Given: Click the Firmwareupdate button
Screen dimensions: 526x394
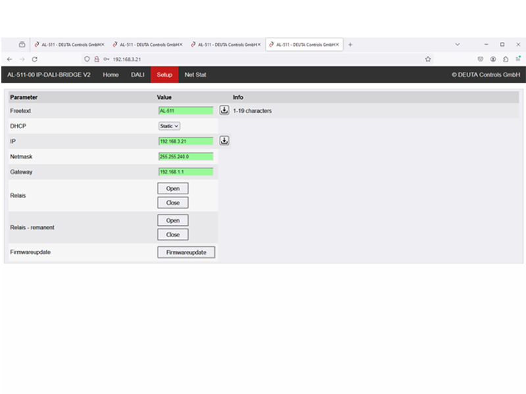Looking at the screenshot, I should pyautogui.click(x=186, y=252).
